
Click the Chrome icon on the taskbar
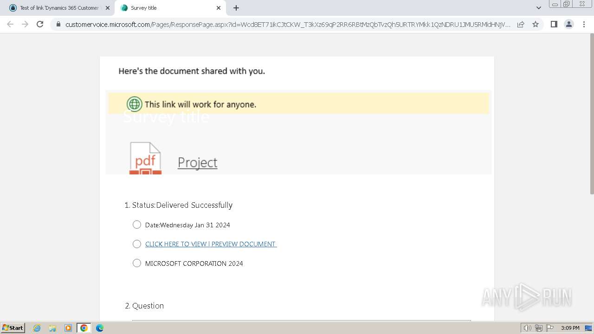click(84, 328)
